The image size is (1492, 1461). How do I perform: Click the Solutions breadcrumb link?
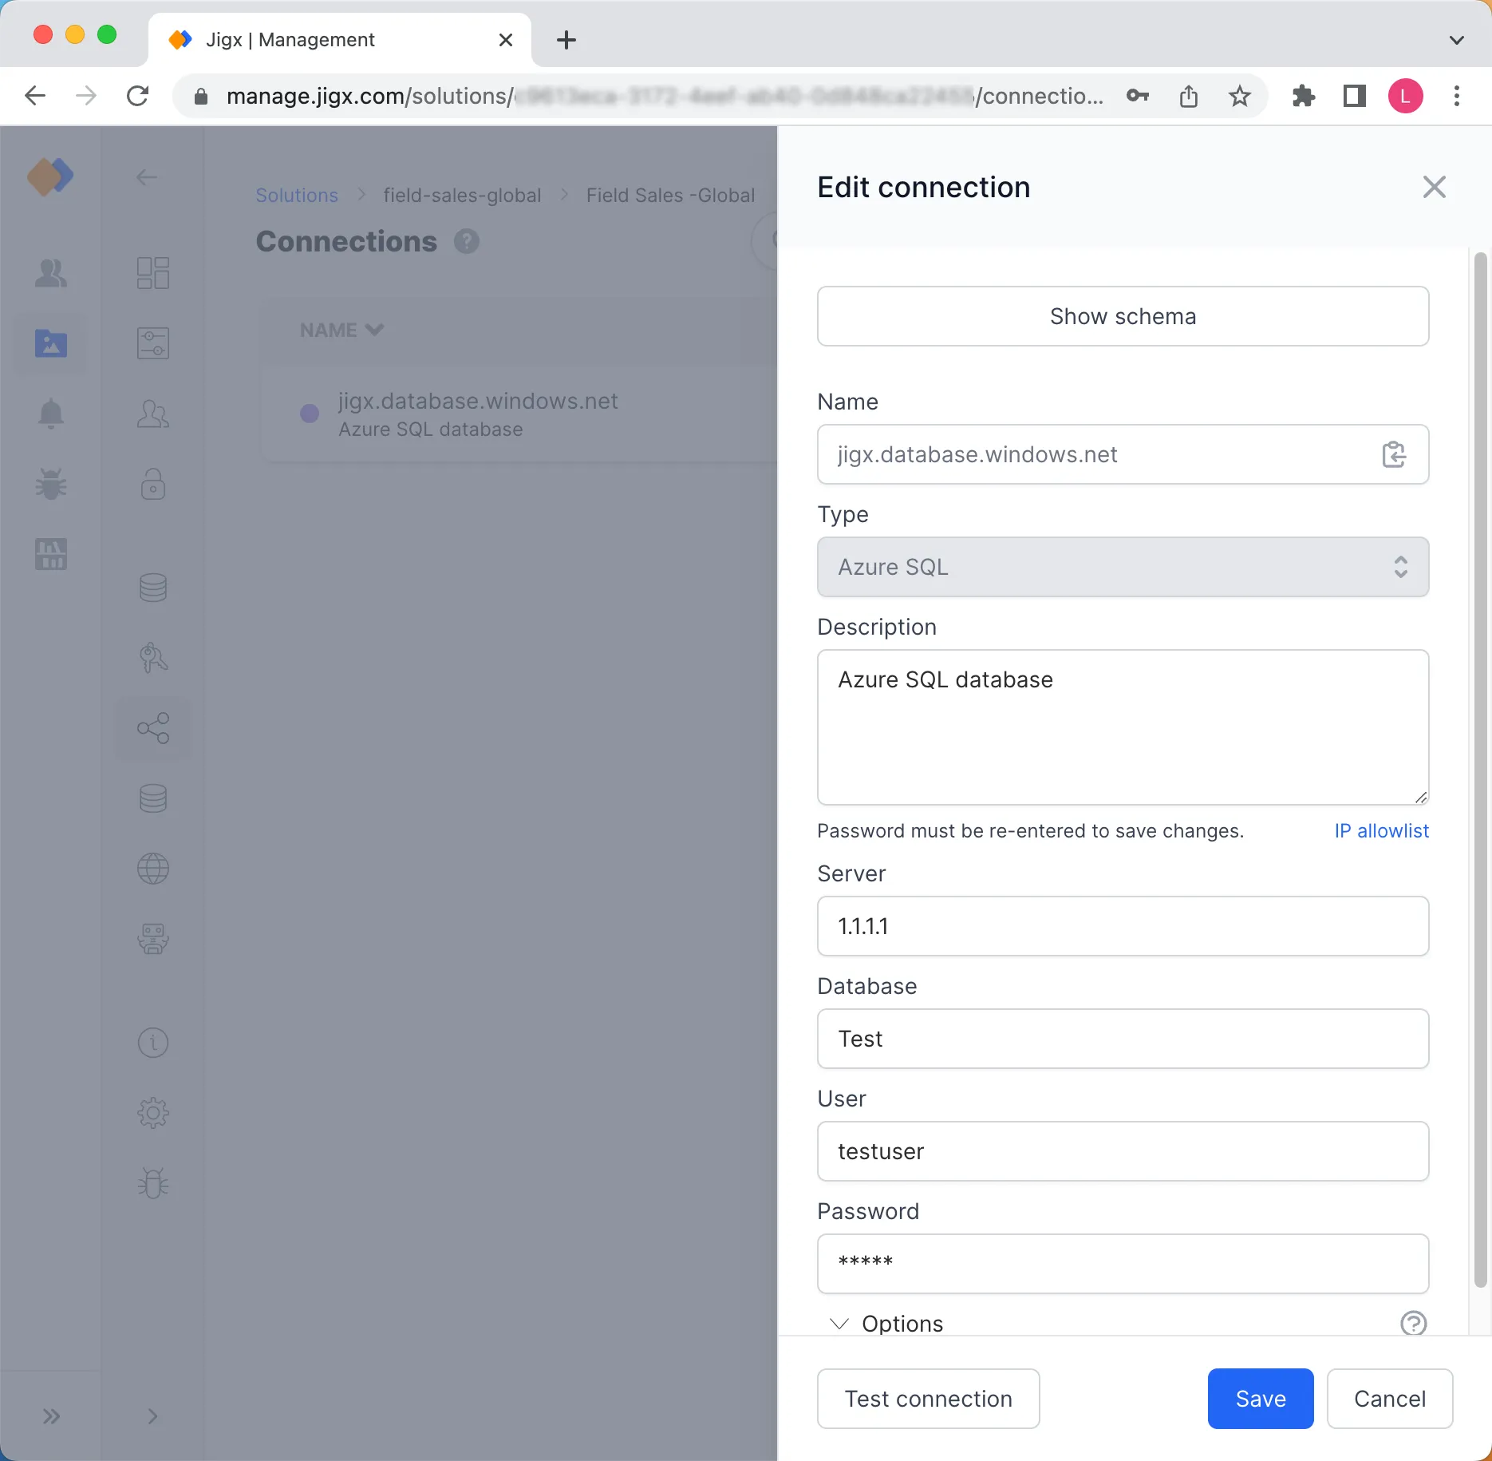[x=297, y=196]
